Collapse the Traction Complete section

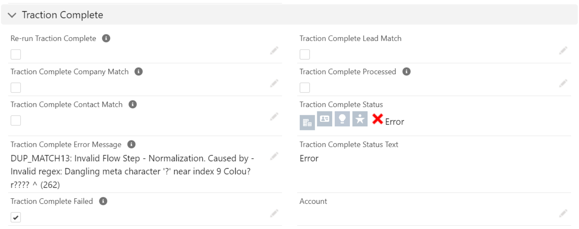[x=12, y=15]
